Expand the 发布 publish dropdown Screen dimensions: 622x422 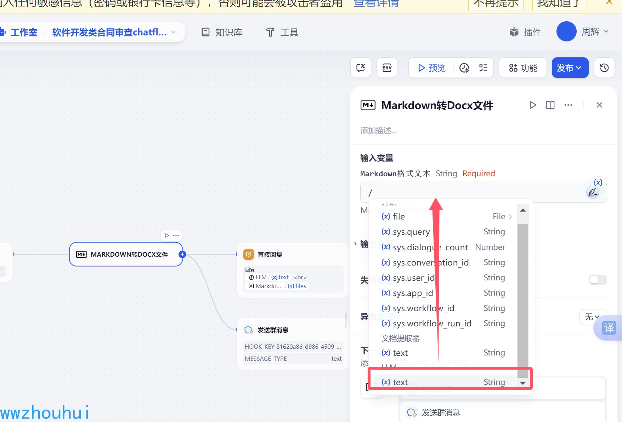coord(570,68)
